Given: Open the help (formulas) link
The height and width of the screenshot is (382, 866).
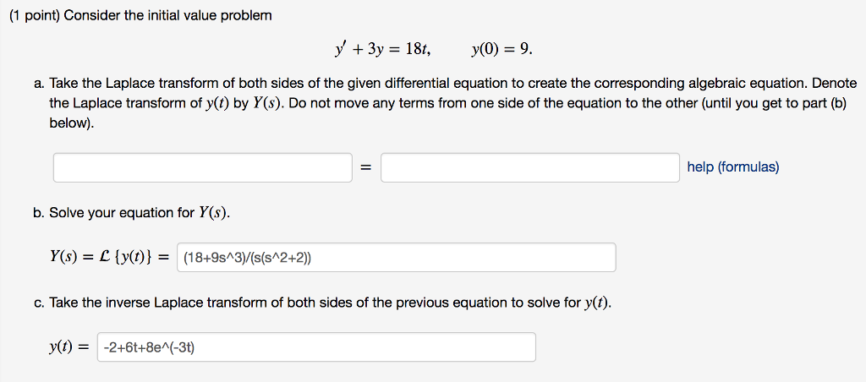Looking at the screenshot, I should pyautogui.click(x=733, y=167).
